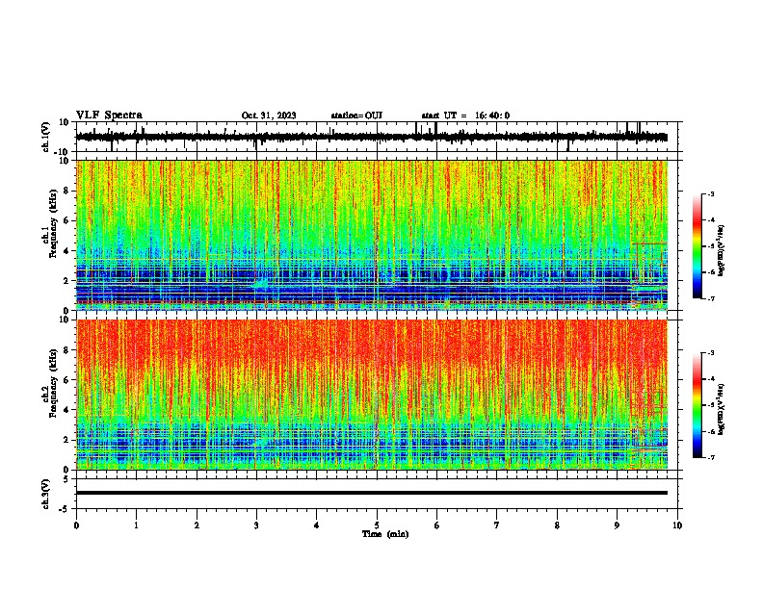Image resolution: width=763 pixels, height=589 pixels.
Task: Click the ch.2 frequency tick '6'
Action: coord(66,380)
